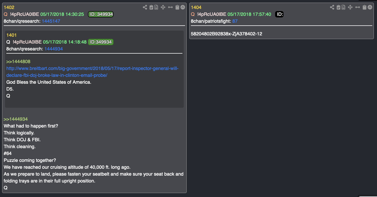Share post 1404 using share icon
This screenshot has height=197, width=377.
(x=332, y=7)
